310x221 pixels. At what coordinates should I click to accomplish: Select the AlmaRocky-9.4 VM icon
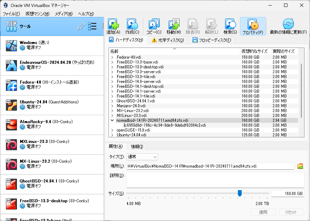pyautogui.click(x=11, y=125)
